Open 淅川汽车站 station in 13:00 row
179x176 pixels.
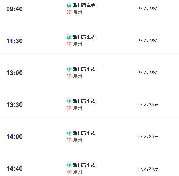pos(84,69)
